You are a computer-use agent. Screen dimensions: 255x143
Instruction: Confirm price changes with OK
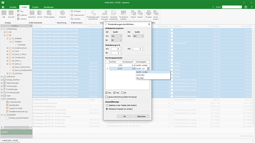tap(125, 116)
